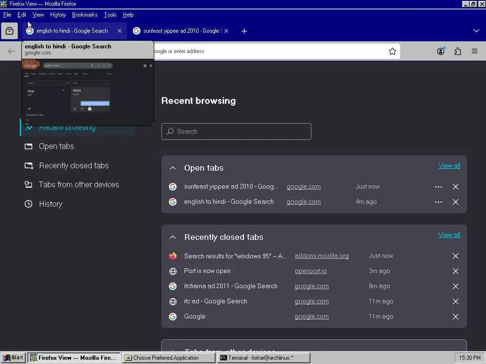Click View all for Open tabs
Image resolution: width=486 pixels, height=364 pixels.
[449, 166]
